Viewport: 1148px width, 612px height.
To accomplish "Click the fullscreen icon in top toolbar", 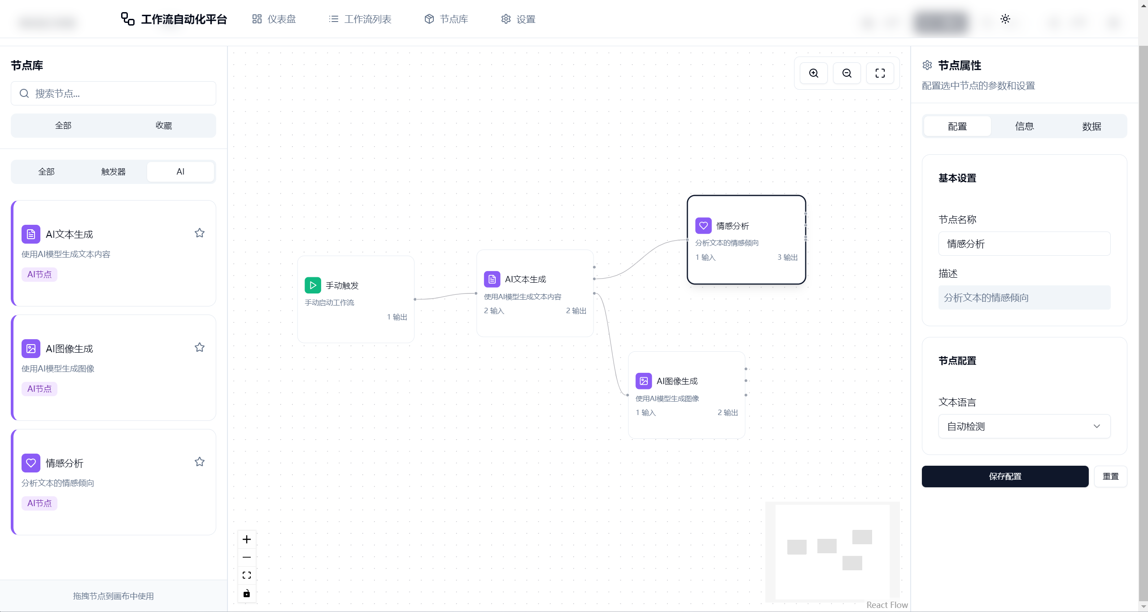I will point(880,73).
